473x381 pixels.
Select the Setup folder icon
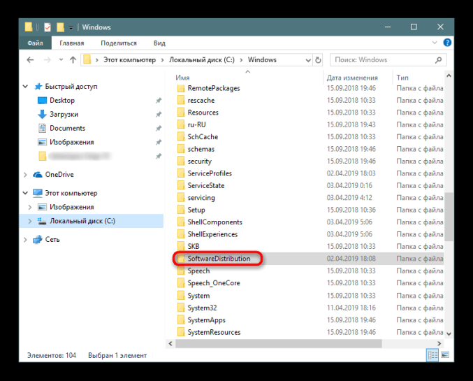tap(181, 210)
